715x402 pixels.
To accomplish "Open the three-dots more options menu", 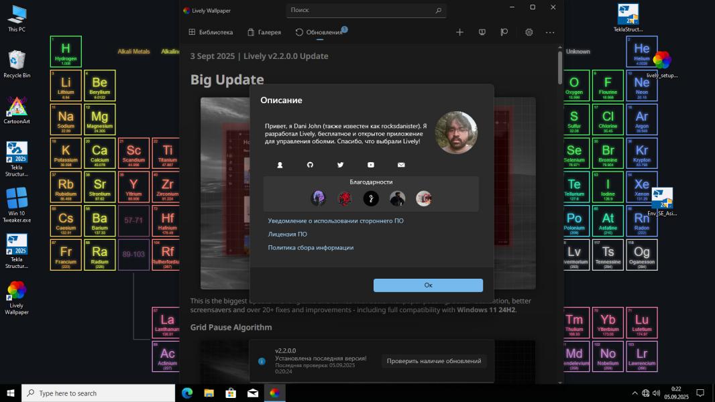I will click(x=550, y=32).
